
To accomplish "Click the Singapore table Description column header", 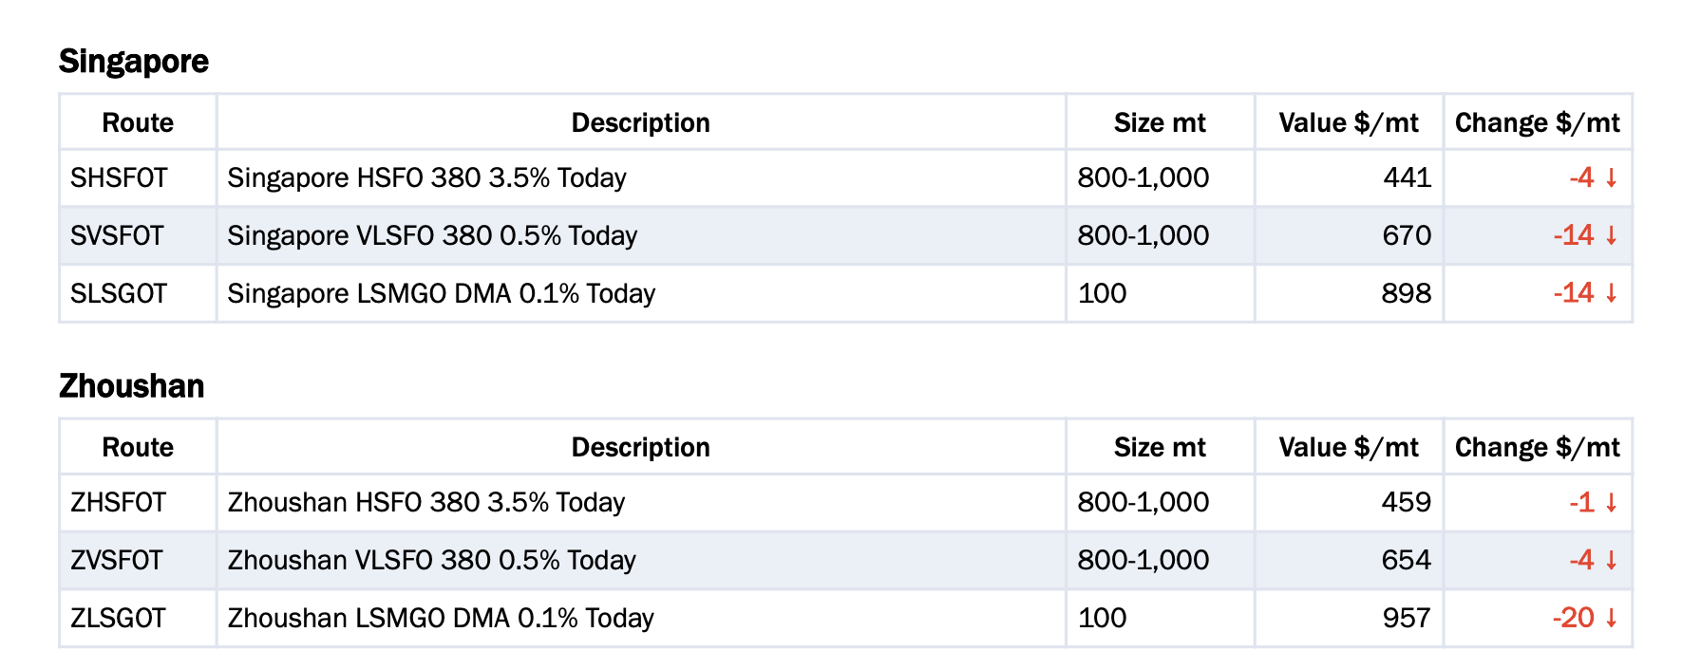I will [641, 122].
